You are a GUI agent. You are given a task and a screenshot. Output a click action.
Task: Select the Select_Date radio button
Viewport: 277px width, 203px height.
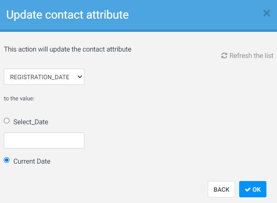pyautogui.click(x=6, y=121)
